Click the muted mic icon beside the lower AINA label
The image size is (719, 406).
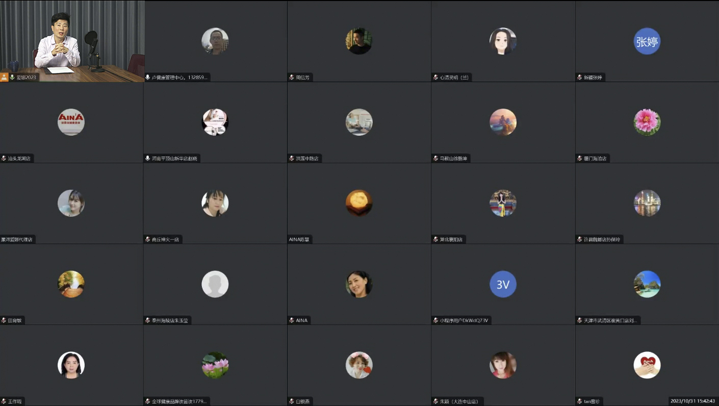coord(292,320)
